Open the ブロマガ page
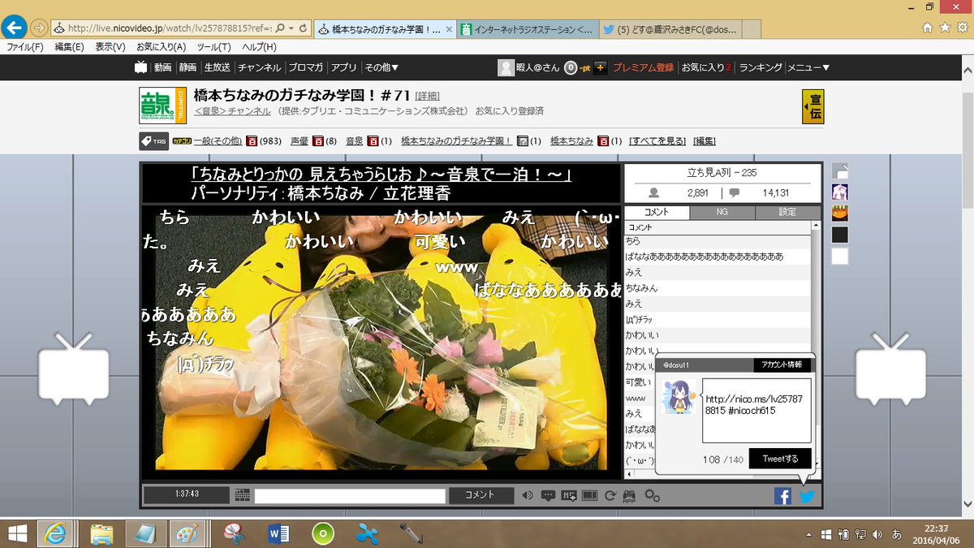 pyautogui.click(x=306, y=67)
